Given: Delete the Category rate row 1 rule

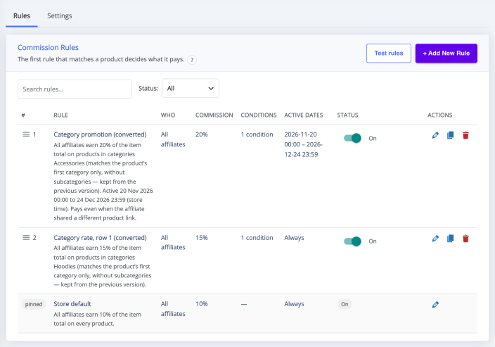Looking at the screenshot, I should (465, 239).
